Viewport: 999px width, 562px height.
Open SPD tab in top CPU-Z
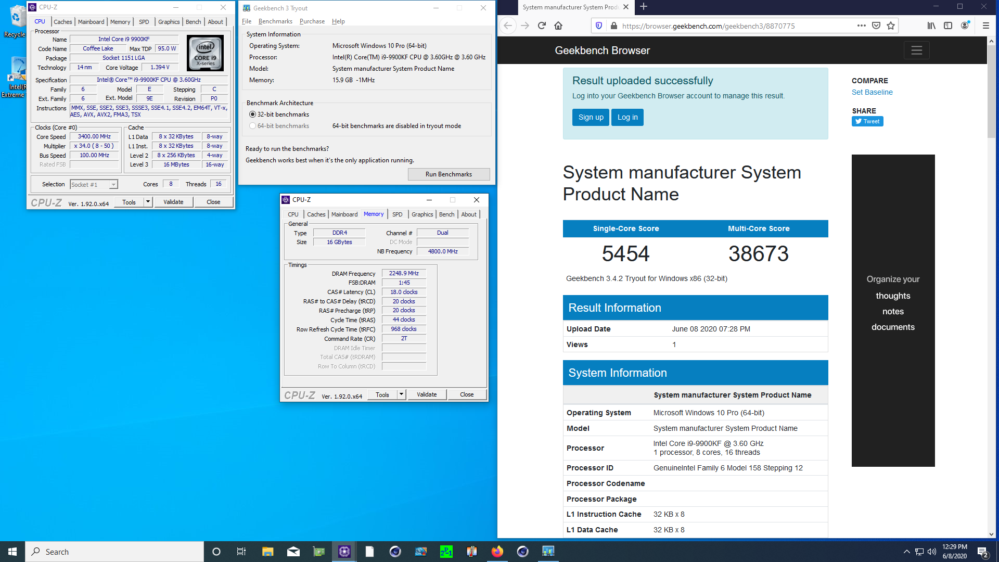(144, 22)
